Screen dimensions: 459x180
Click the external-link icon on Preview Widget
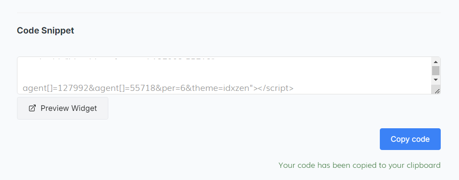coord(32,108)
